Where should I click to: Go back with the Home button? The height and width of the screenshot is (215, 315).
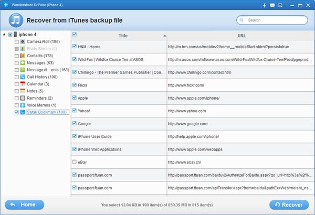tap(24, 205)
